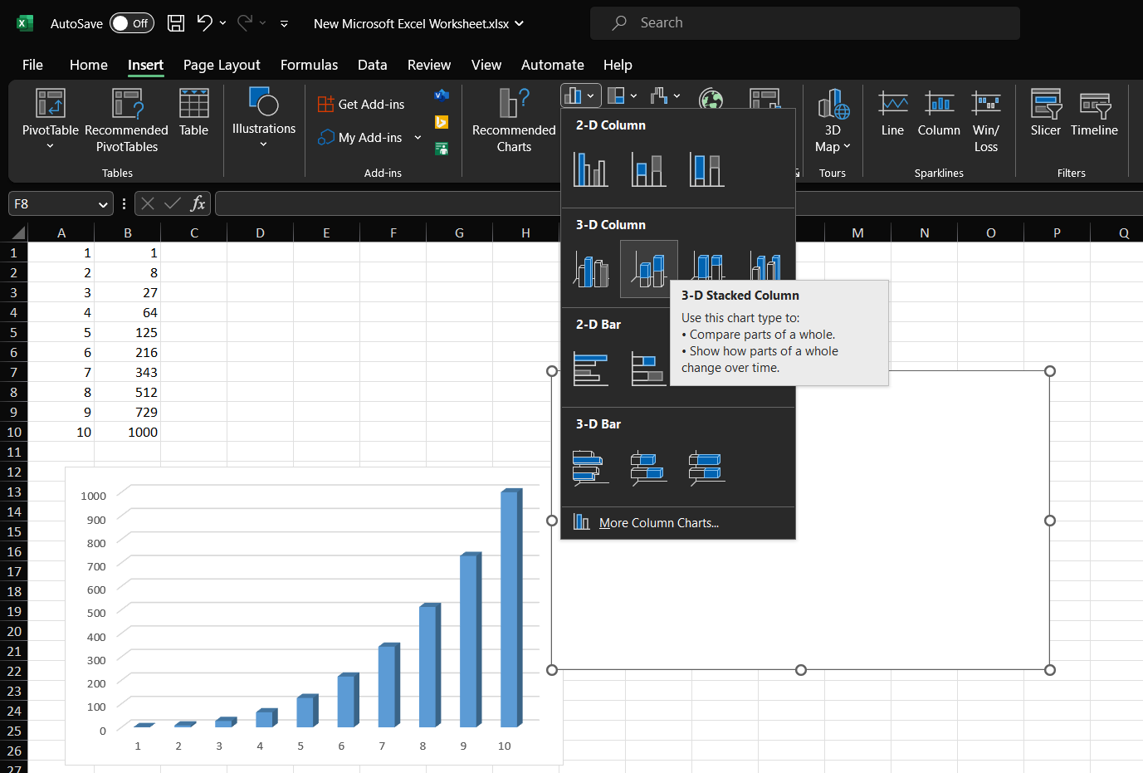Select cell B10 containing 1000
Viewport: 1143px width, 773px height.
point(128,432)
